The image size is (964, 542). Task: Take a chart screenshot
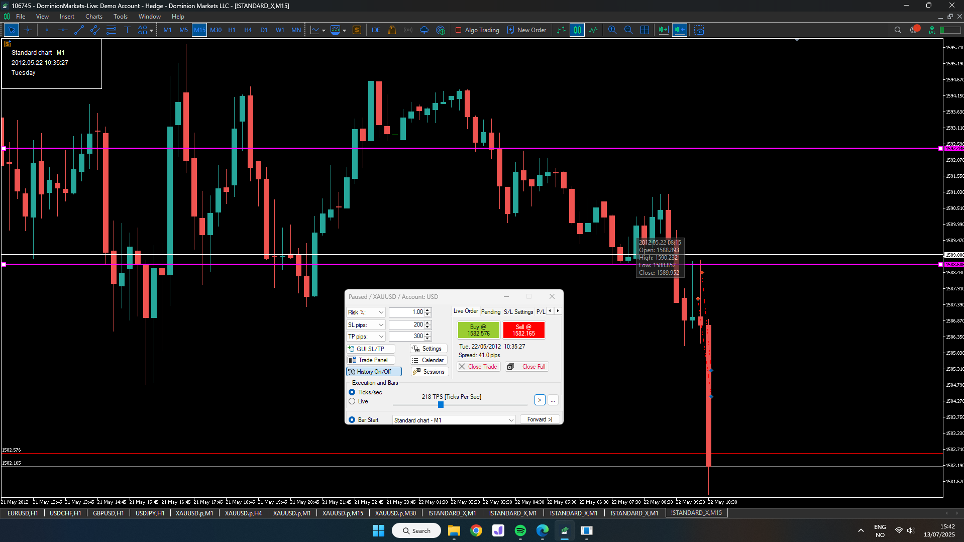(699, 30)
